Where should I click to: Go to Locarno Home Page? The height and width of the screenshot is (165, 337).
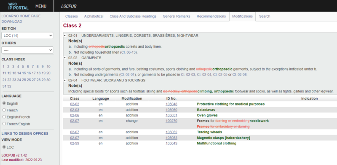[x=21, y=16]
